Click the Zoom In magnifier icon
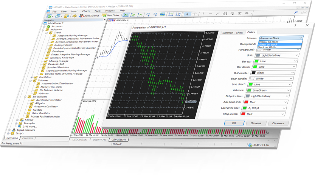 148,14
